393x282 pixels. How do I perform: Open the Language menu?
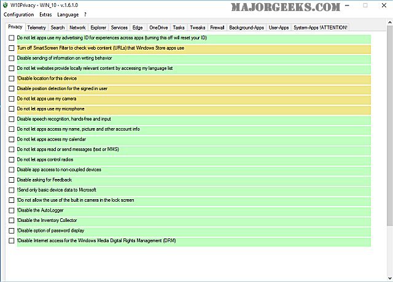pos(68,14)
